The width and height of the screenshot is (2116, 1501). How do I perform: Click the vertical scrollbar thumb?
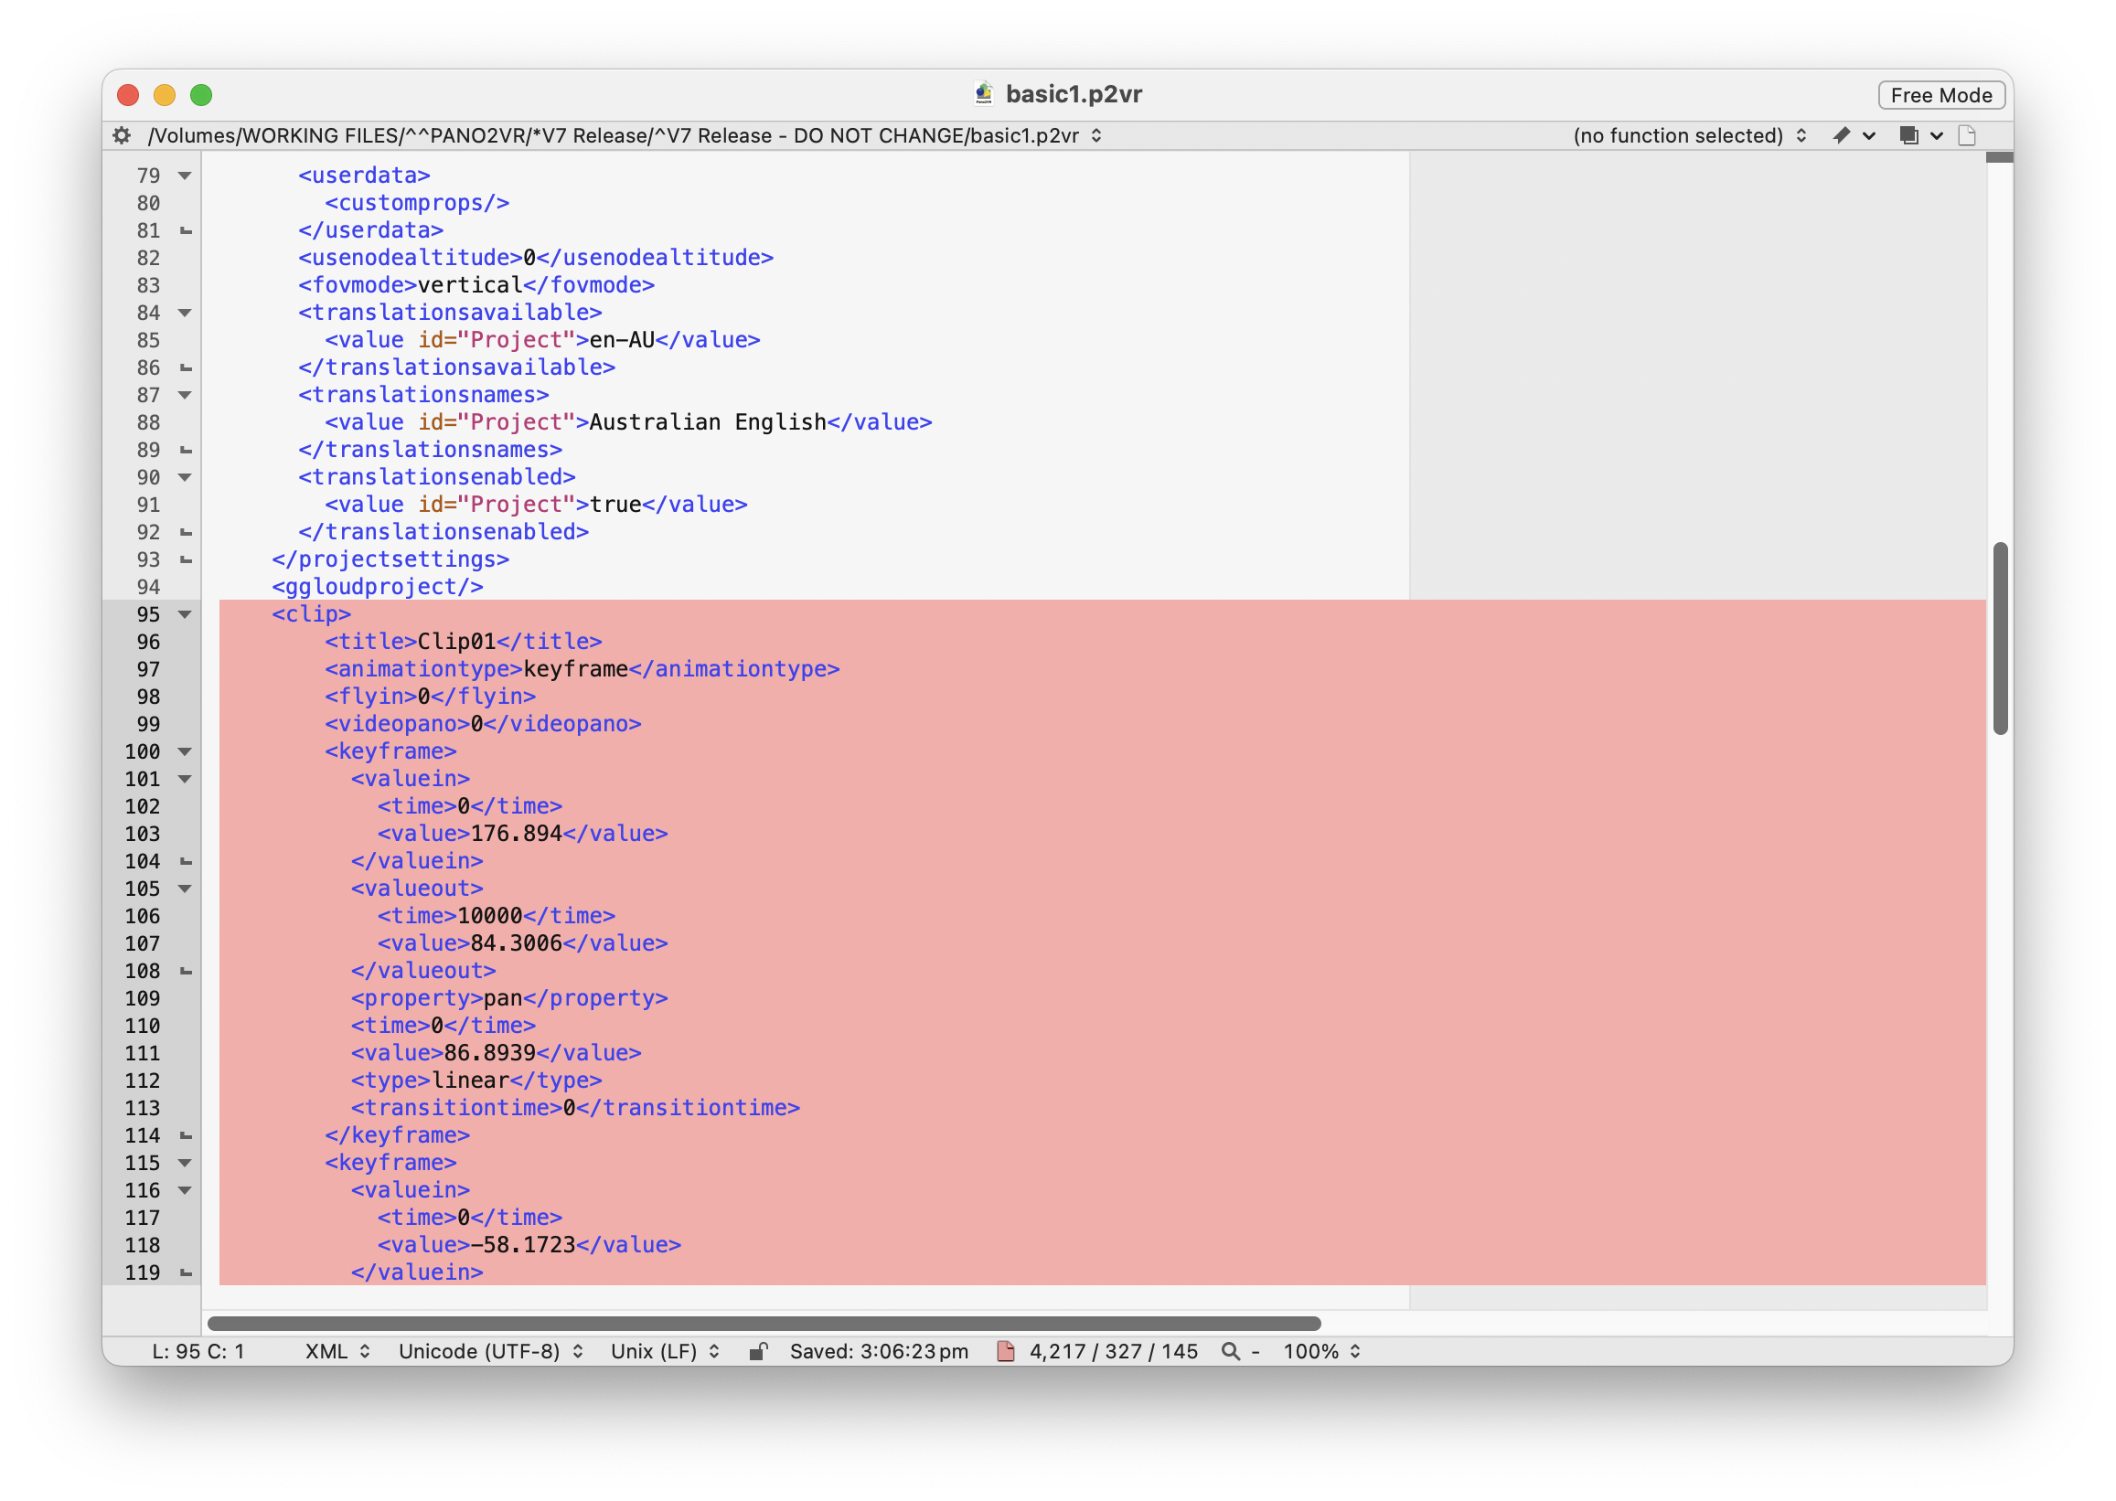point(2002,639)
